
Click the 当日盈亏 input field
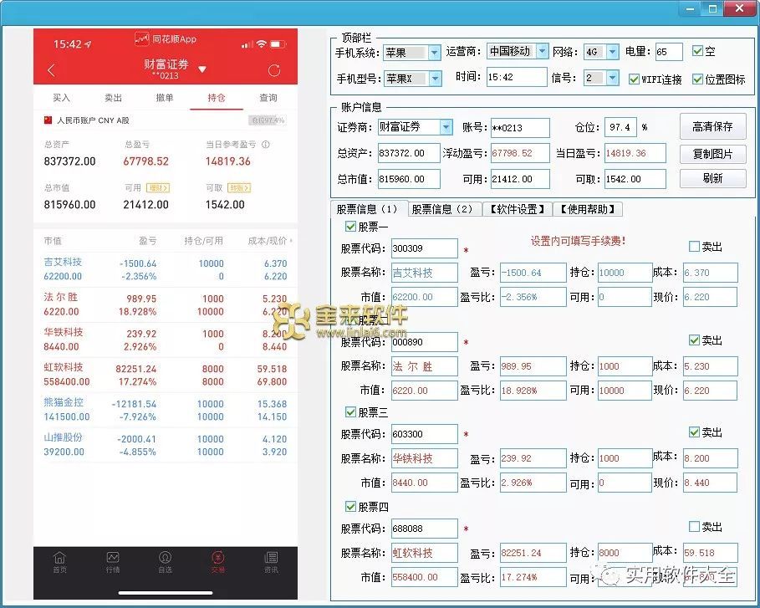click(635, 153)
